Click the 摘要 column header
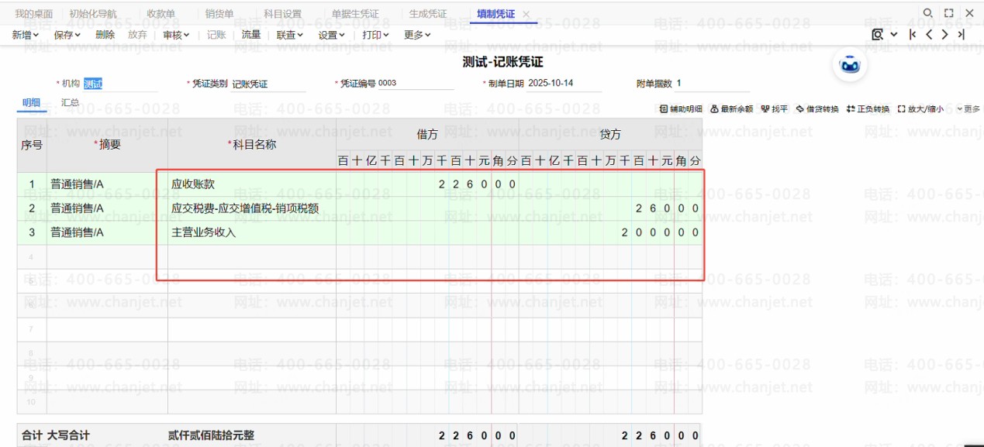This screenshot has height=447, width=984. click(x=107, y=144)
